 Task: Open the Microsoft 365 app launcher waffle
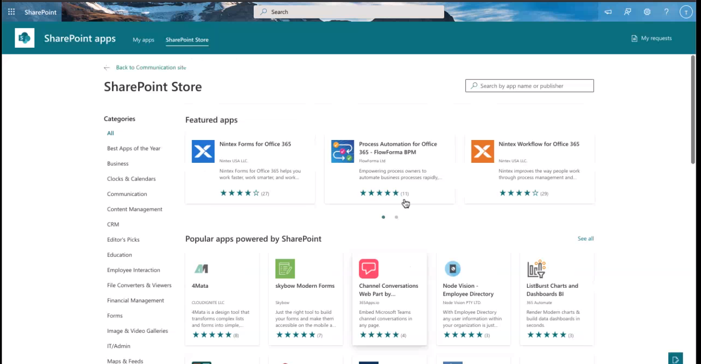[x=11, y=11]
